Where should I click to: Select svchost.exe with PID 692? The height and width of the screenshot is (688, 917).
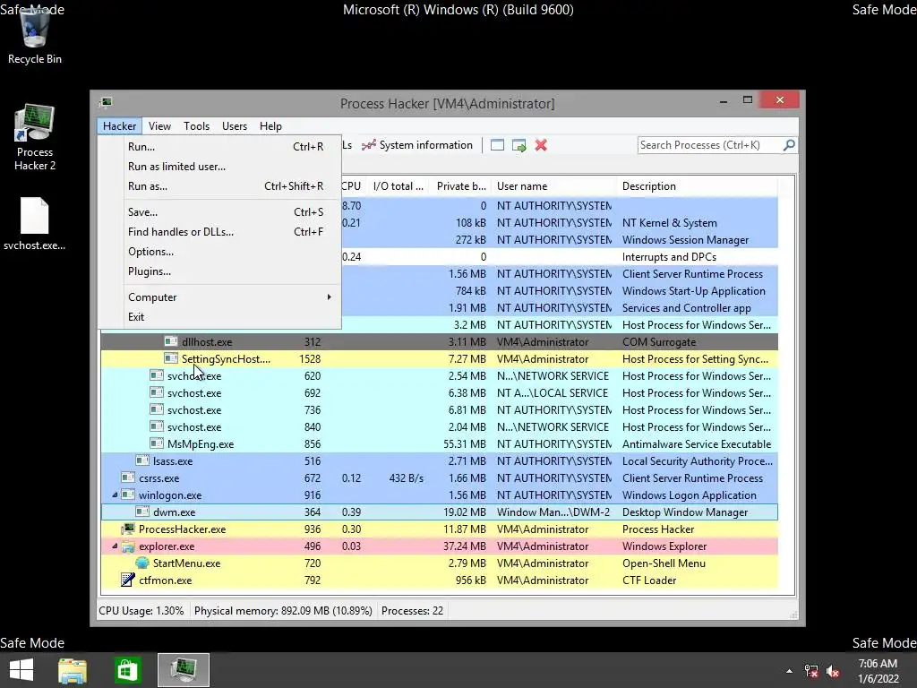click(x=439, y=393)
